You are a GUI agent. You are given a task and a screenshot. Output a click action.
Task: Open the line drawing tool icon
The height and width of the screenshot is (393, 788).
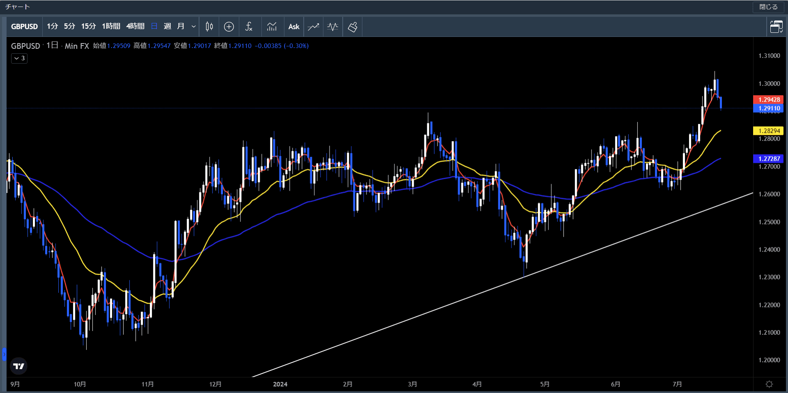pos(314,27)
